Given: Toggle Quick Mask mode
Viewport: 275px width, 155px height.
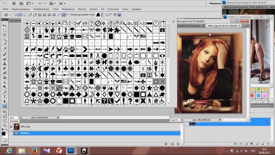Looking at the screenshot, I should point(5,140).
